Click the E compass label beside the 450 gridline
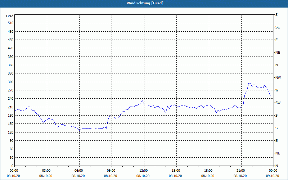Image resolution: width=288 pixels, height=180 pixels. tap(276, 40)
